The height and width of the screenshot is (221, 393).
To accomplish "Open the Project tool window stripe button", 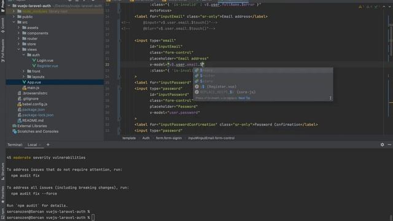I will pyautogui.click(x=2, y=6).
